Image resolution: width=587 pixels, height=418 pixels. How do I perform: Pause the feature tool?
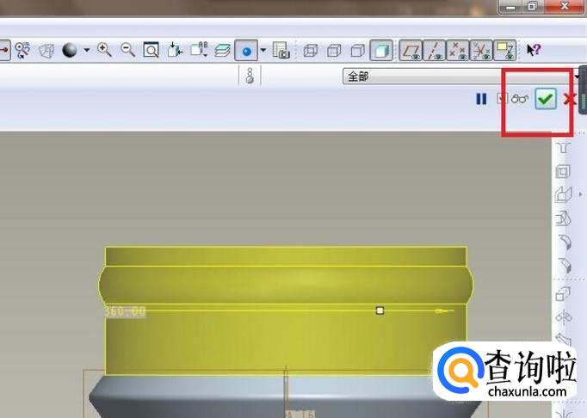[x=481, y=99]
